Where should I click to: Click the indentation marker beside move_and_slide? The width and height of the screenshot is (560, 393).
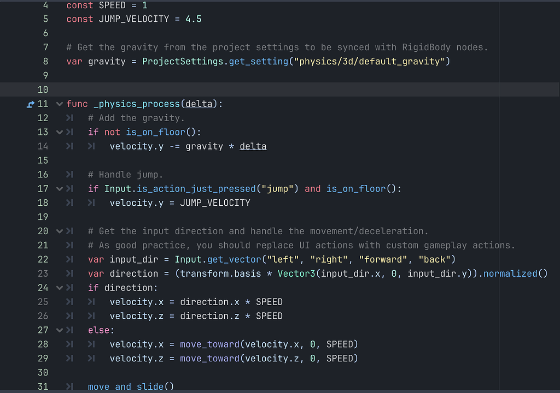point(69,386)
